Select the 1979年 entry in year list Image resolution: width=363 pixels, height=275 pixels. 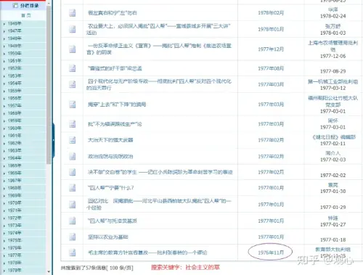point(15,271)
